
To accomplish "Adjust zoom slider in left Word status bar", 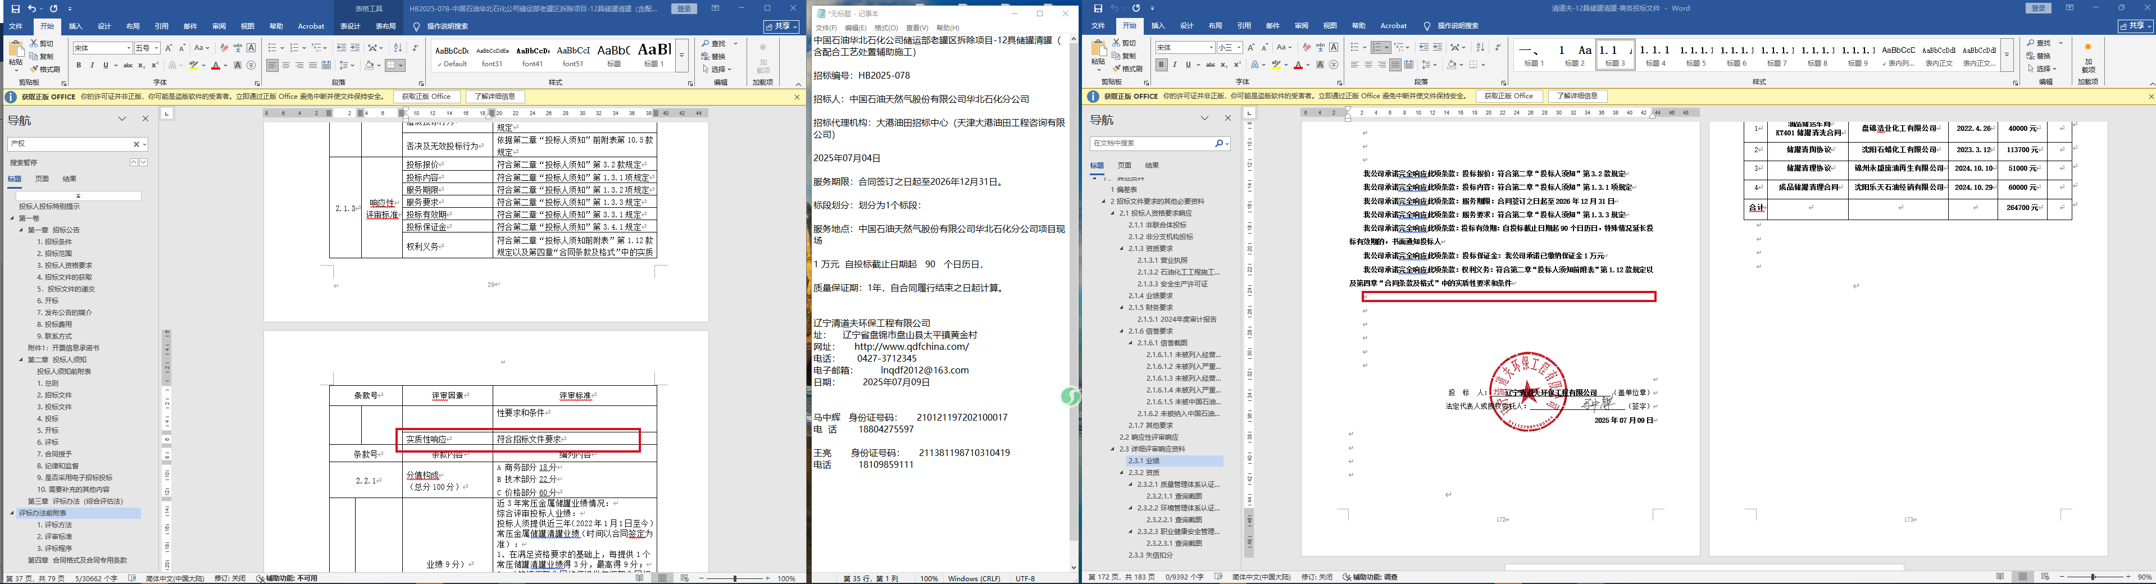I will (735, 578).
